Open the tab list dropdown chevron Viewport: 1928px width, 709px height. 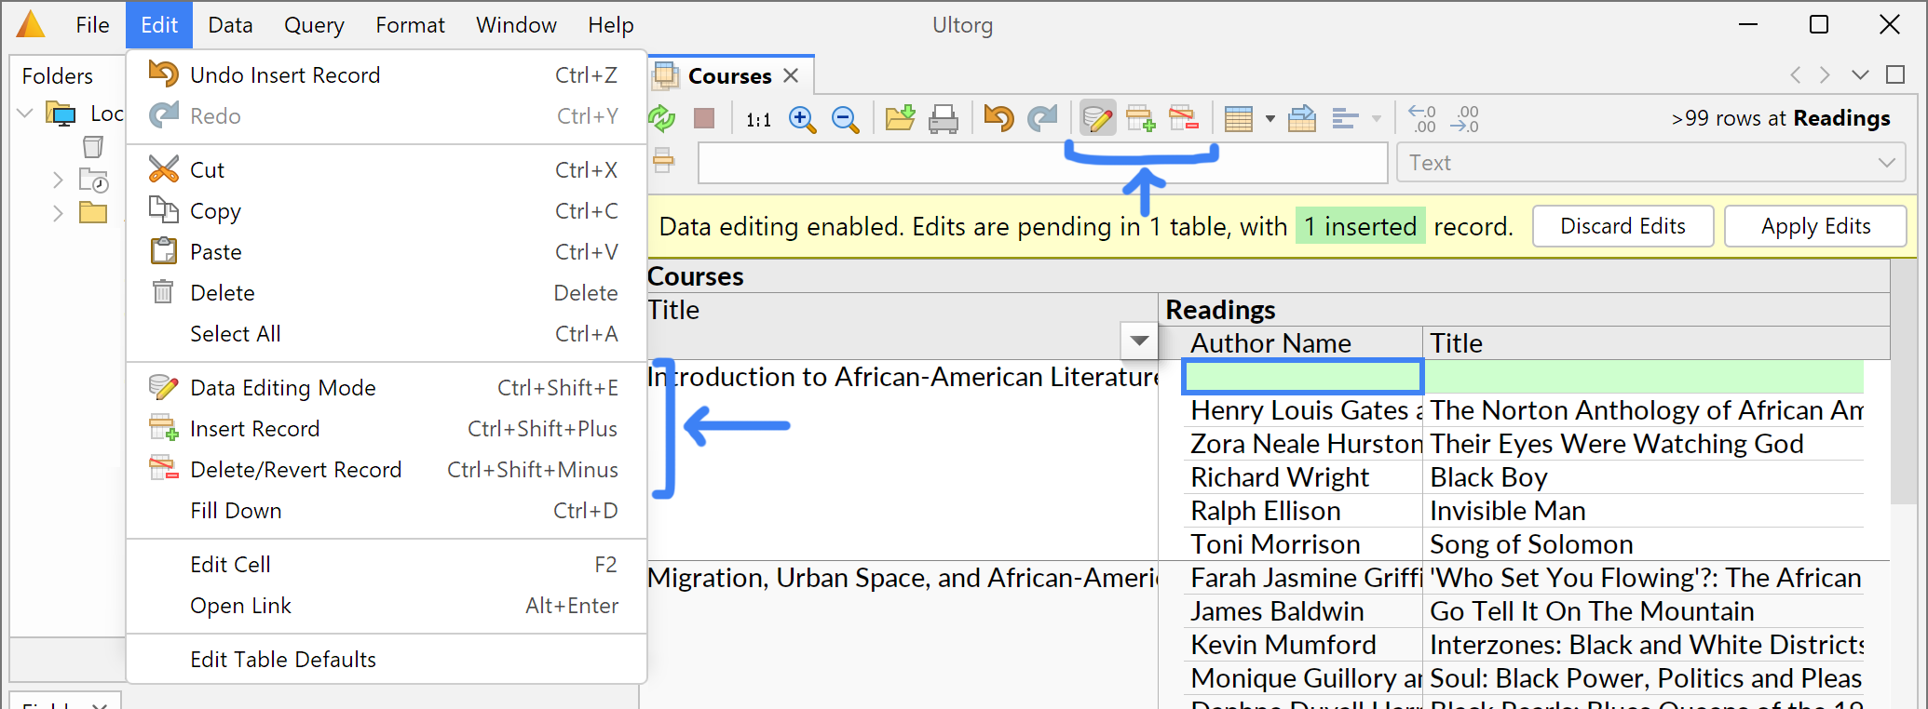click(x=1860, y=74)
